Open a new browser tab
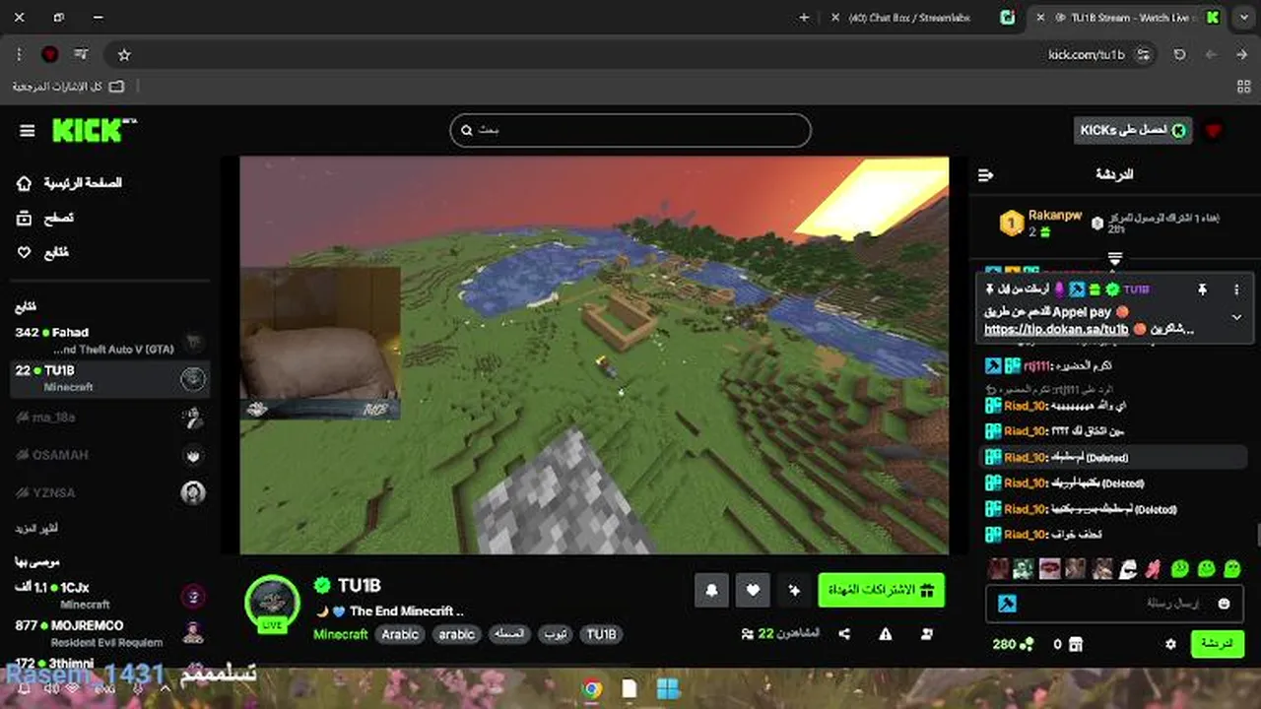 804,18
